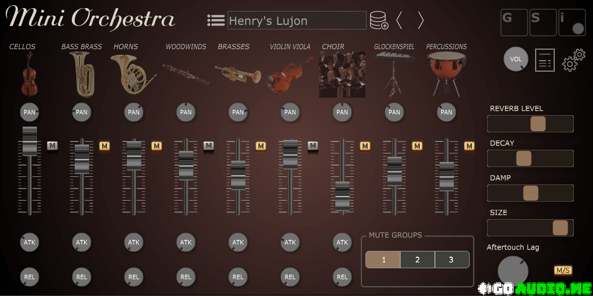The width and height of the screenshot is (593, 296).
Task: Toggle mute on Cellos channel
Action: tap(52, 146)
